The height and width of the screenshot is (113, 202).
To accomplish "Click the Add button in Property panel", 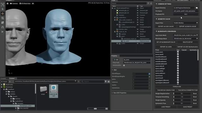I will tap(116, 60).
